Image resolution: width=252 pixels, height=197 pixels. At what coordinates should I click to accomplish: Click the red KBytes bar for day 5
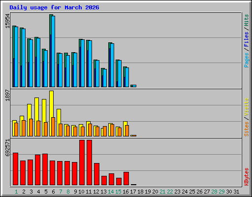[x=45, y=169]
